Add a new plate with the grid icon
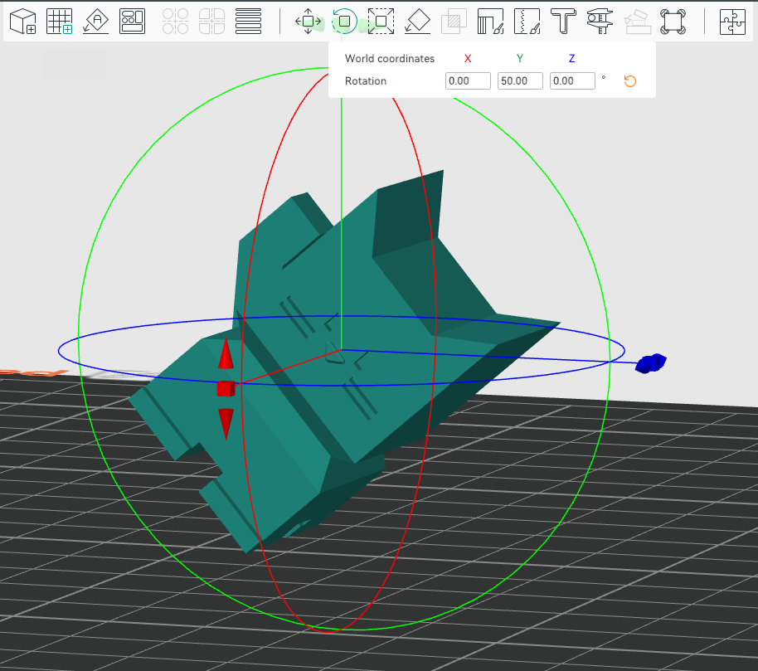This screenshot has width=758, height=671. [59, 22]
